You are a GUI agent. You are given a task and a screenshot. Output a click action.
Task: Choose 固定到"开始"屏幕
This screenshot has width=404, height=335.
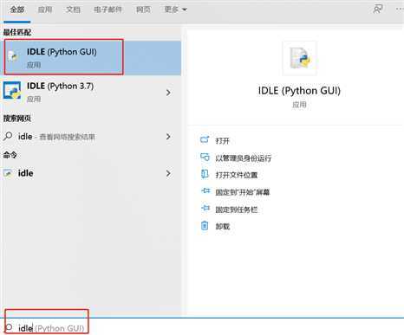(243, 192)
